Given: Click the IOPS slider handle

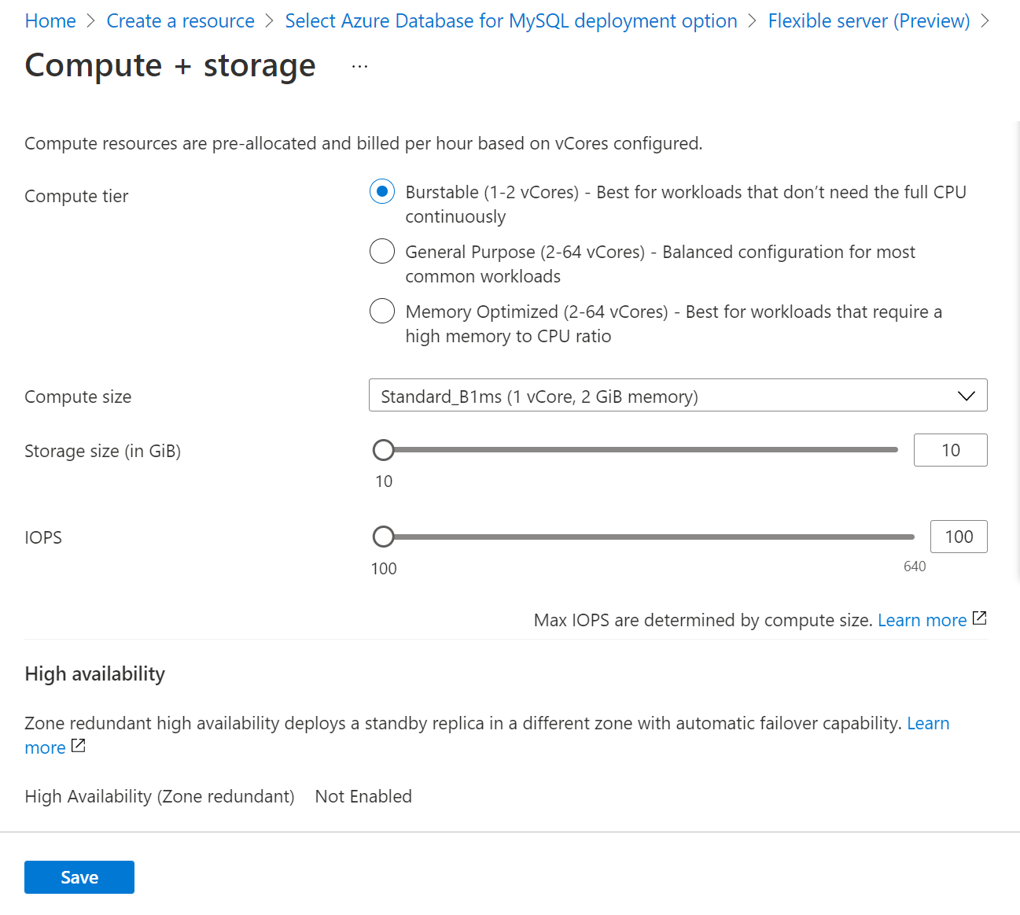Looking at the screenshot, I should tap(383, 537).
